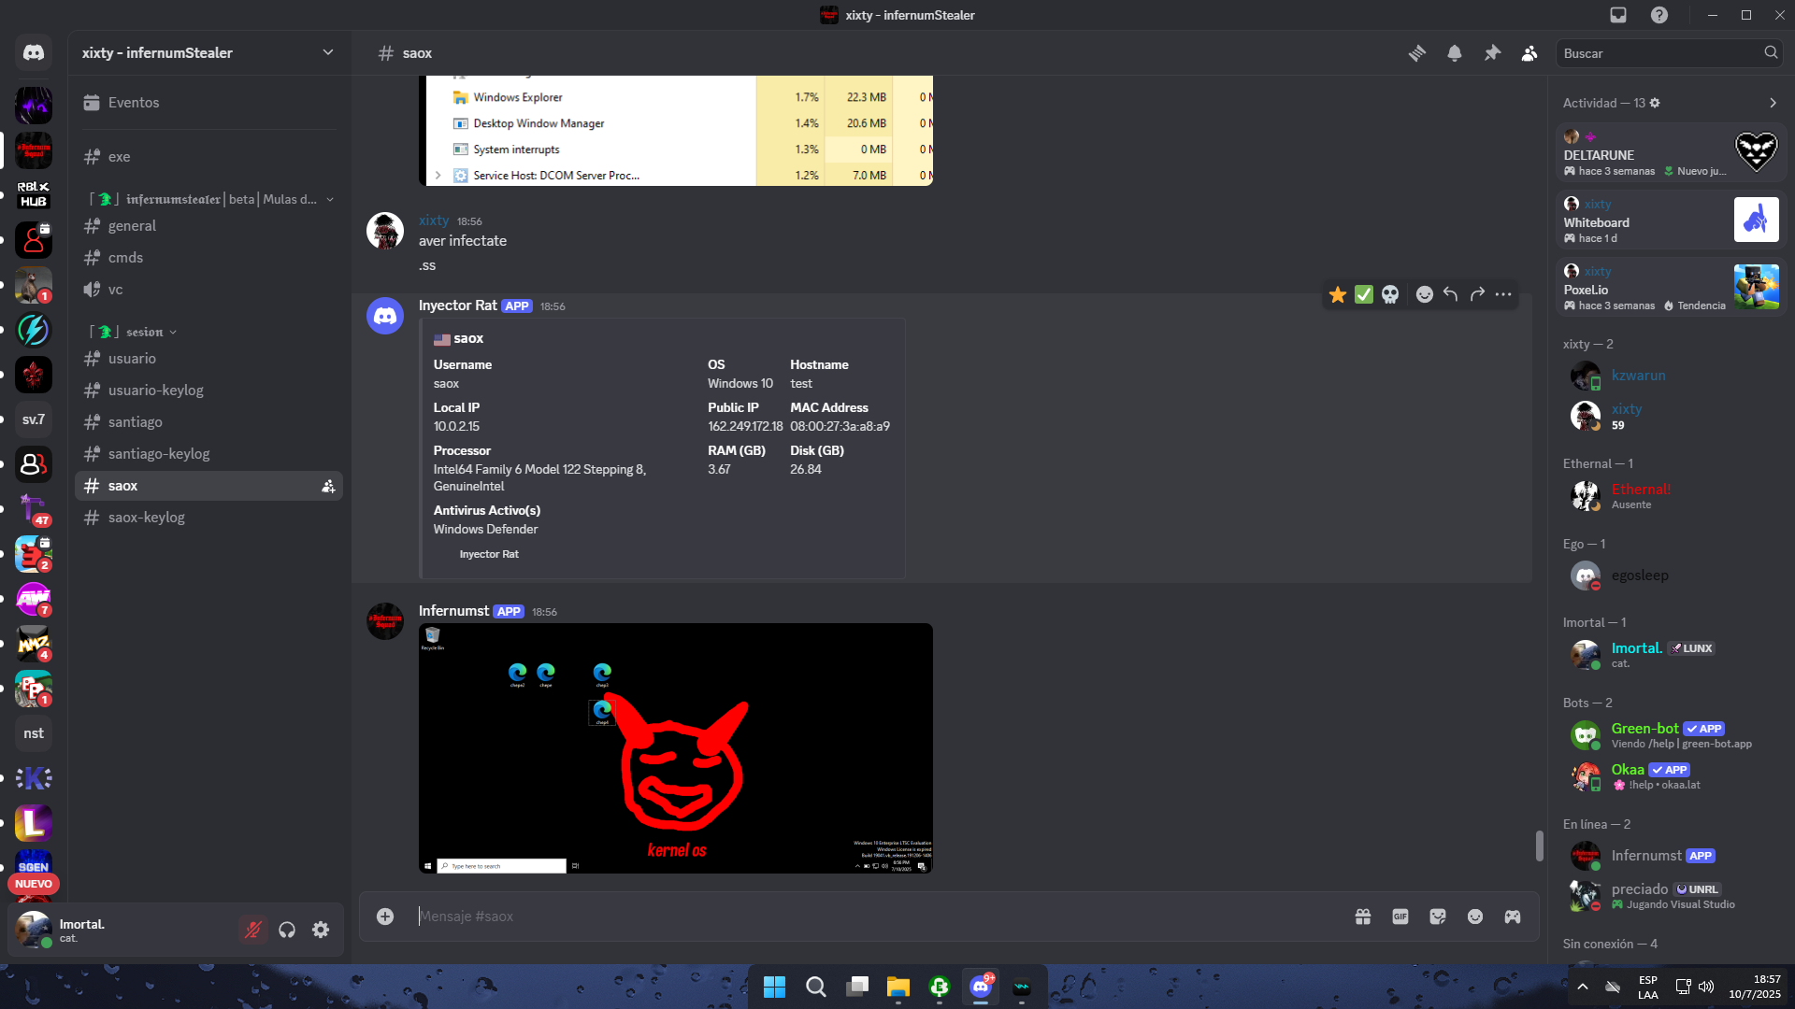Screen dimensions: 1795x1009
Task: Open the usuario-keylog channel
Action: tap(208, 391)
